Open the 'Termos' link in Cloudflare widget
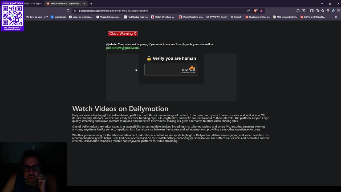341x192 pixels. (x=193, y=73)
